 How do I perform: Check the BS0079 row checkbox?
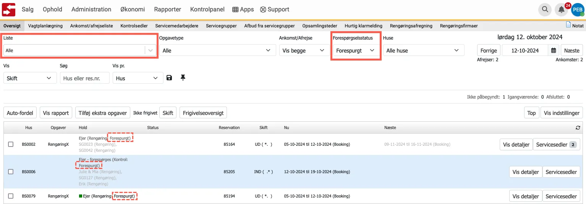pyautogui.click(x=11, y=196)
